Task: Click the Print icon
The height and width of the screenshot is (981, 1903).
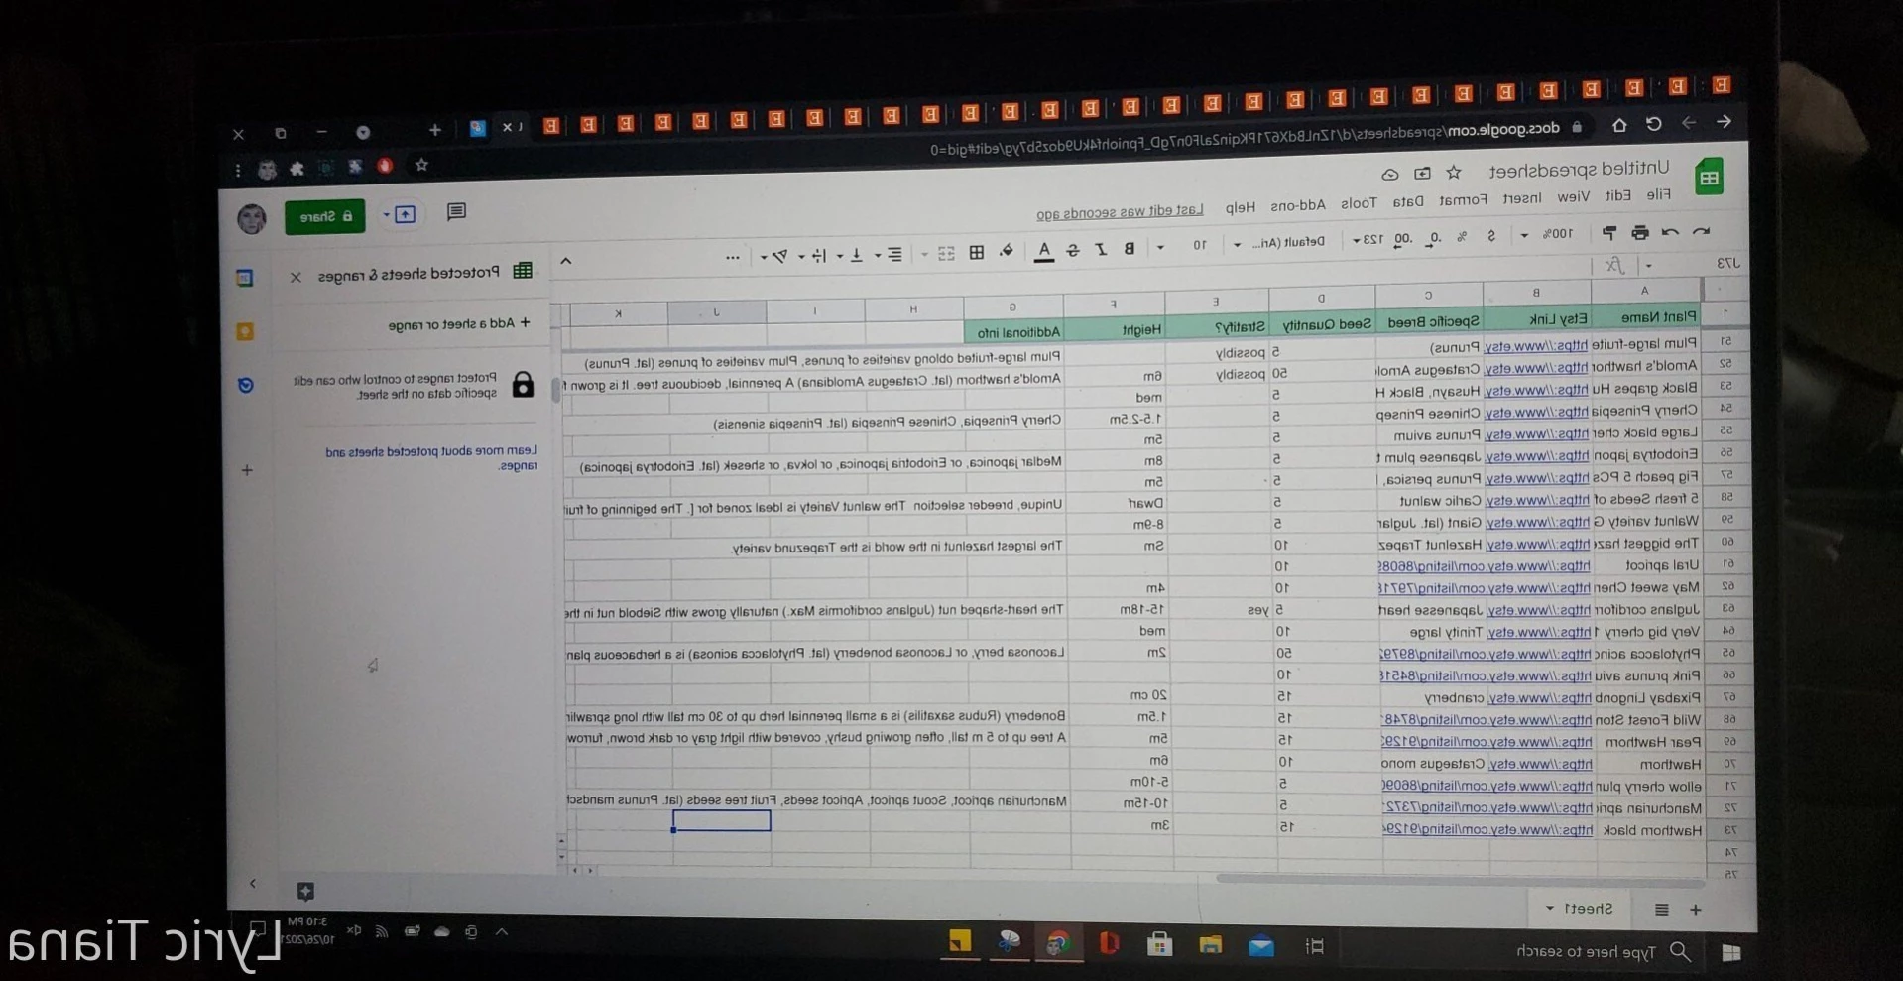Action: coord(1640,232)
